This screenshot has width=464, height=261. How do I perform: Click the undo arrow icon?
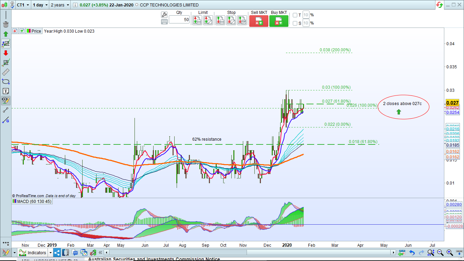[x=412, y=253]
